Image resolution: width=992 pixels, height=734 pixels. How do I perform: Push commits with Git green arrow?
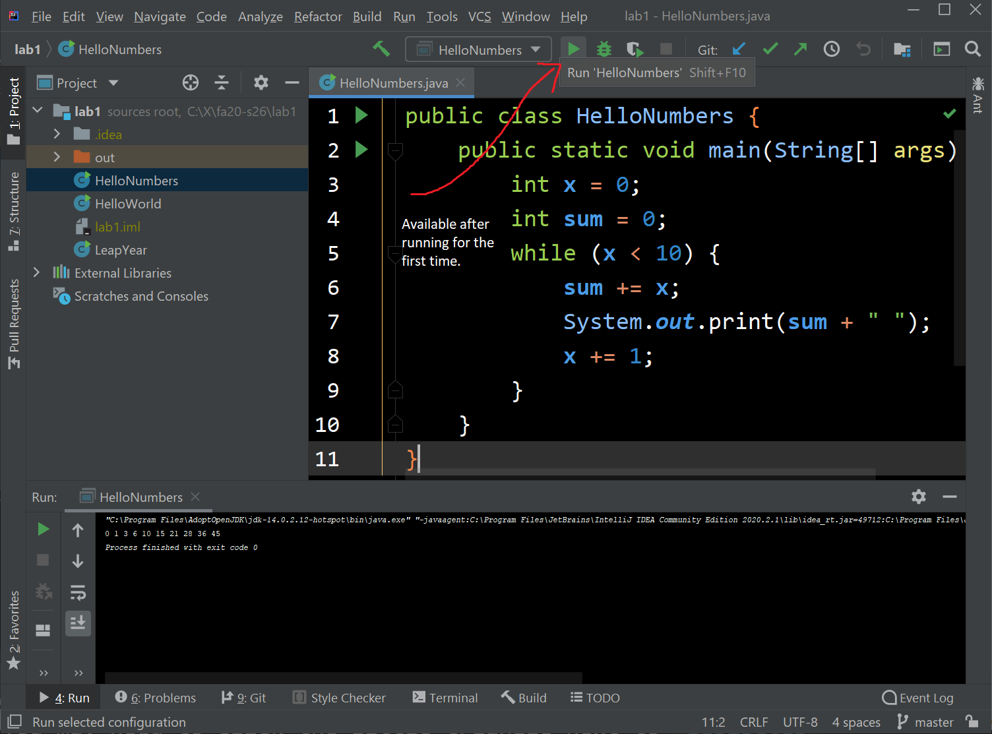(800, 49)
